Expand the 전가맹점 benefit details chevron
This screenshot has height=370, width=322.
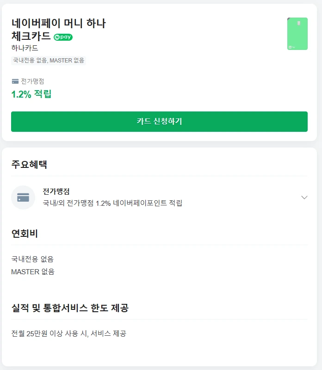304,197
